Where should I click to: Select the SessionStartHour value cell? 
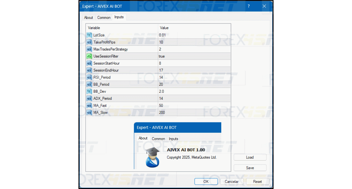[x=194, y=64]
